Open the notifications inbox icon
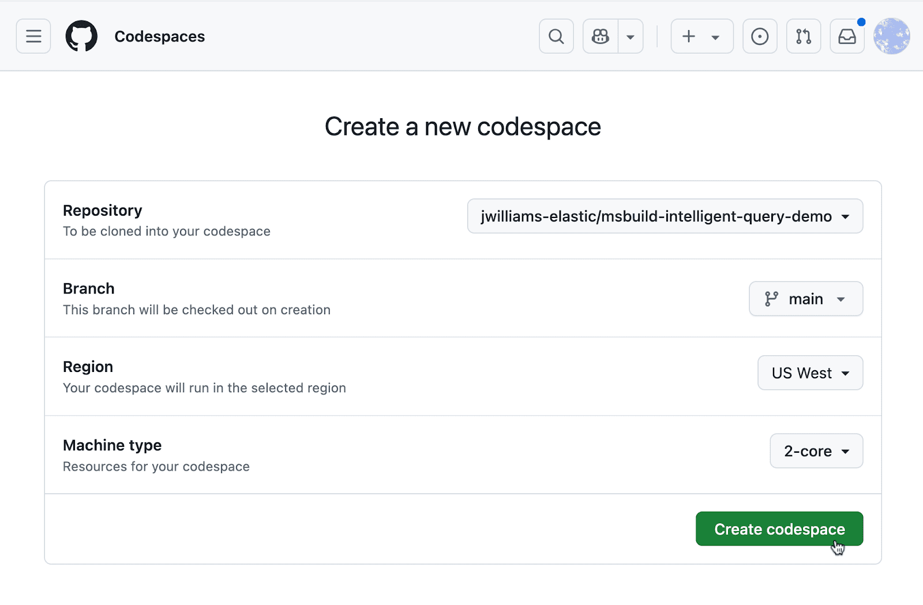The image size is (923, 605). pos(847,36)
